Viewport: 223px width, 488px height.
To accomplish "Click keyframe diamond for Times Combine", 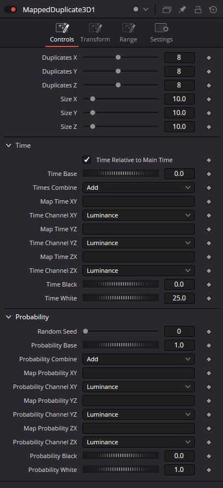I will [x=209, y=188].
